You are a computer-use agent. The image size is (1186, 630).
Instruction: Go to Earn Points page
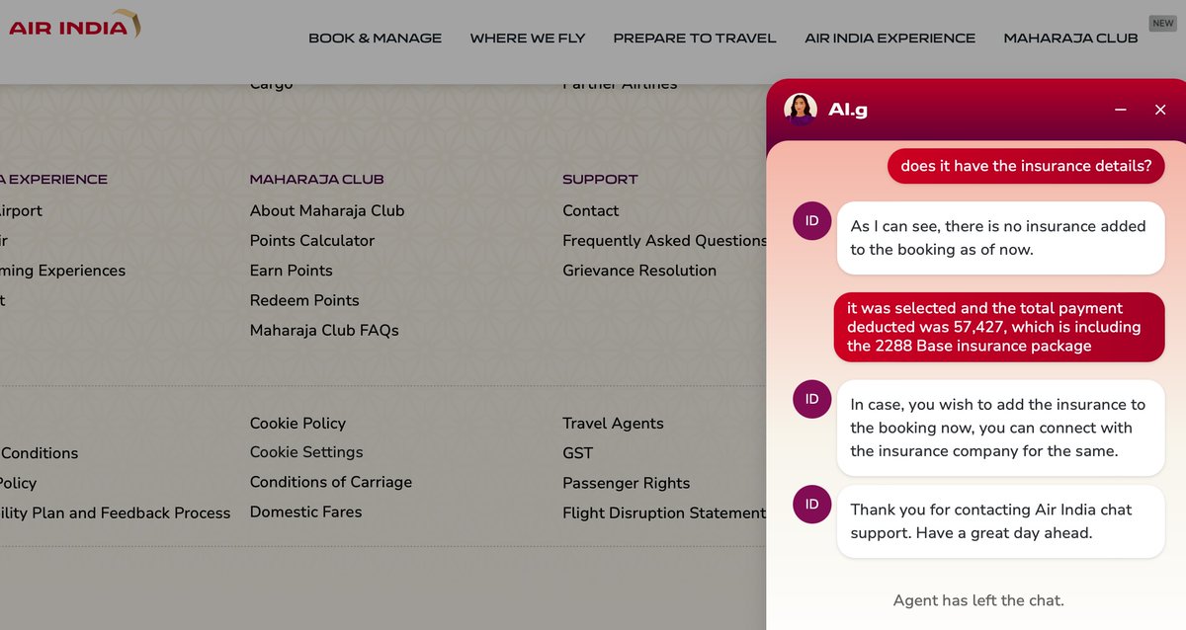(292, 271)
